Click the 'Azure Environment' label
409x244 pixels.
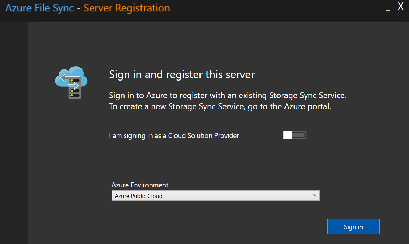coord(140,185)
